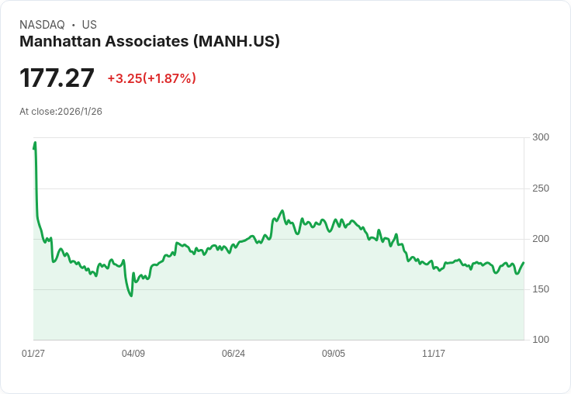Click the 200 y-axis price label
Image resolution: width=571 pixels, height=394 pixels.
[x=541, y=239]
